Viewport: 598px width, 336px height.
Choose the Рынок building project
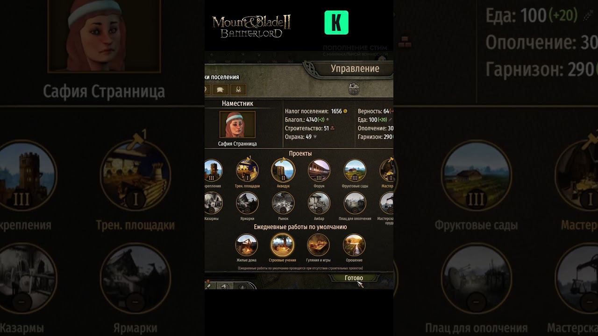pos(283,203)
